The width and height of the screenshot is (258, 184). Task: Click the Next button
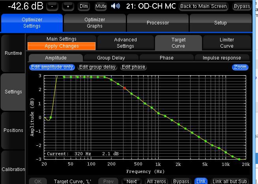[131, 181]
